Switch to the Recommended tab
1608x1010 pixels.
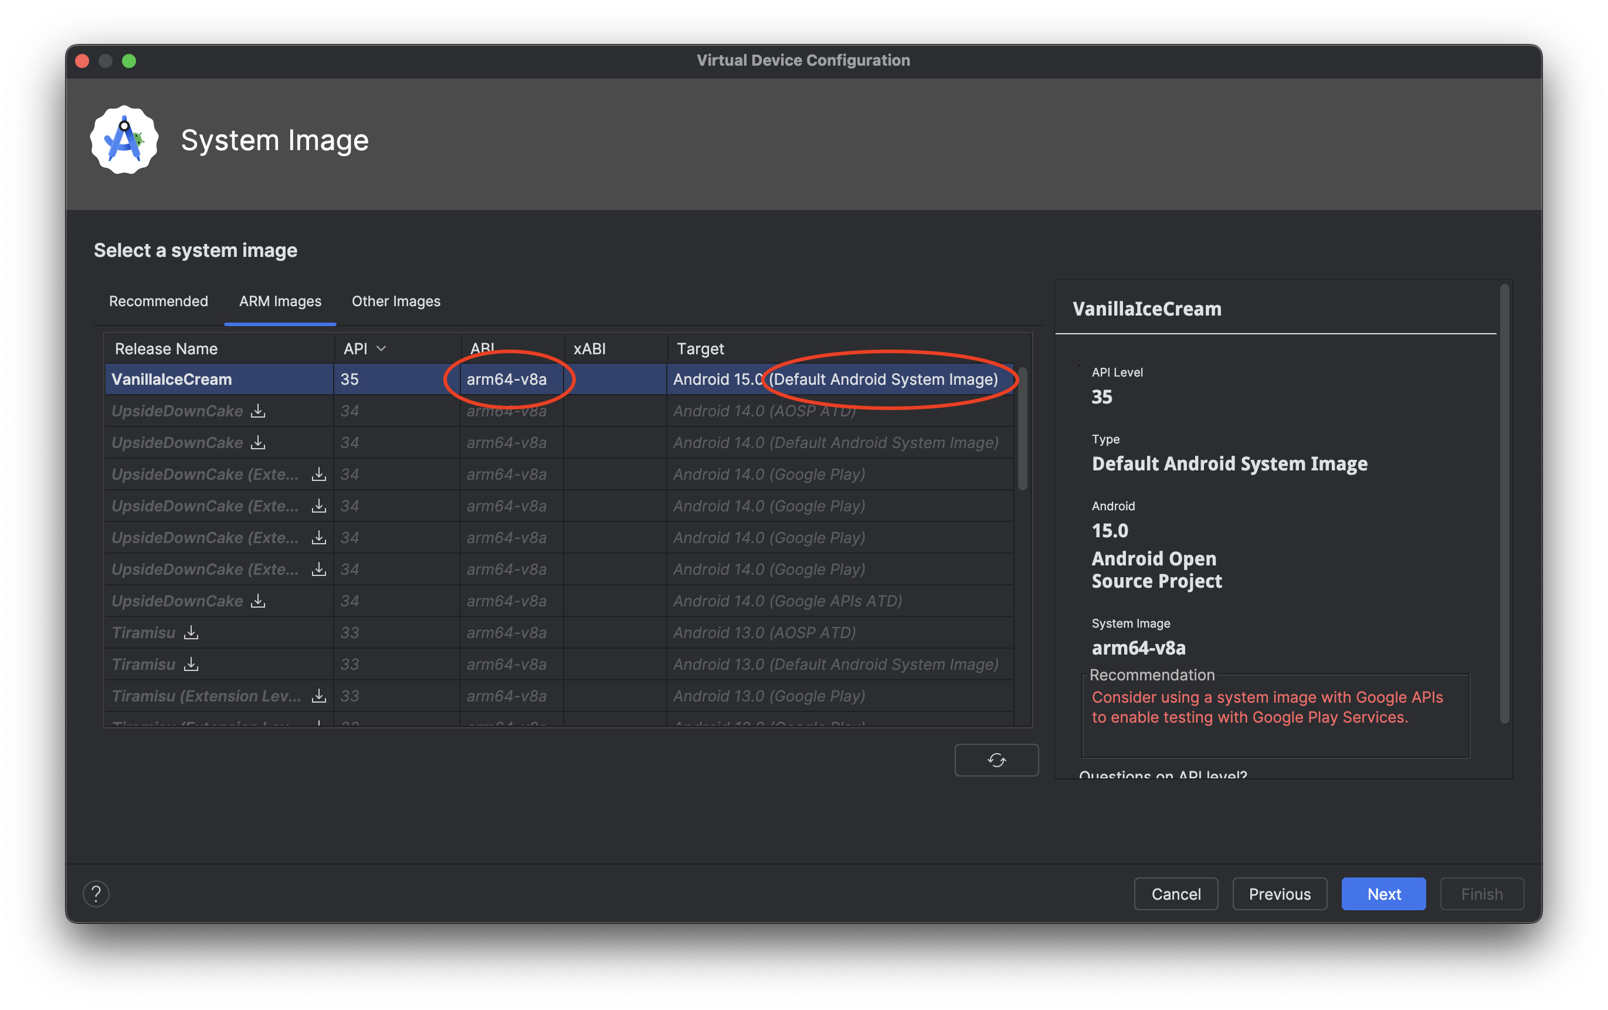(158, 301)
